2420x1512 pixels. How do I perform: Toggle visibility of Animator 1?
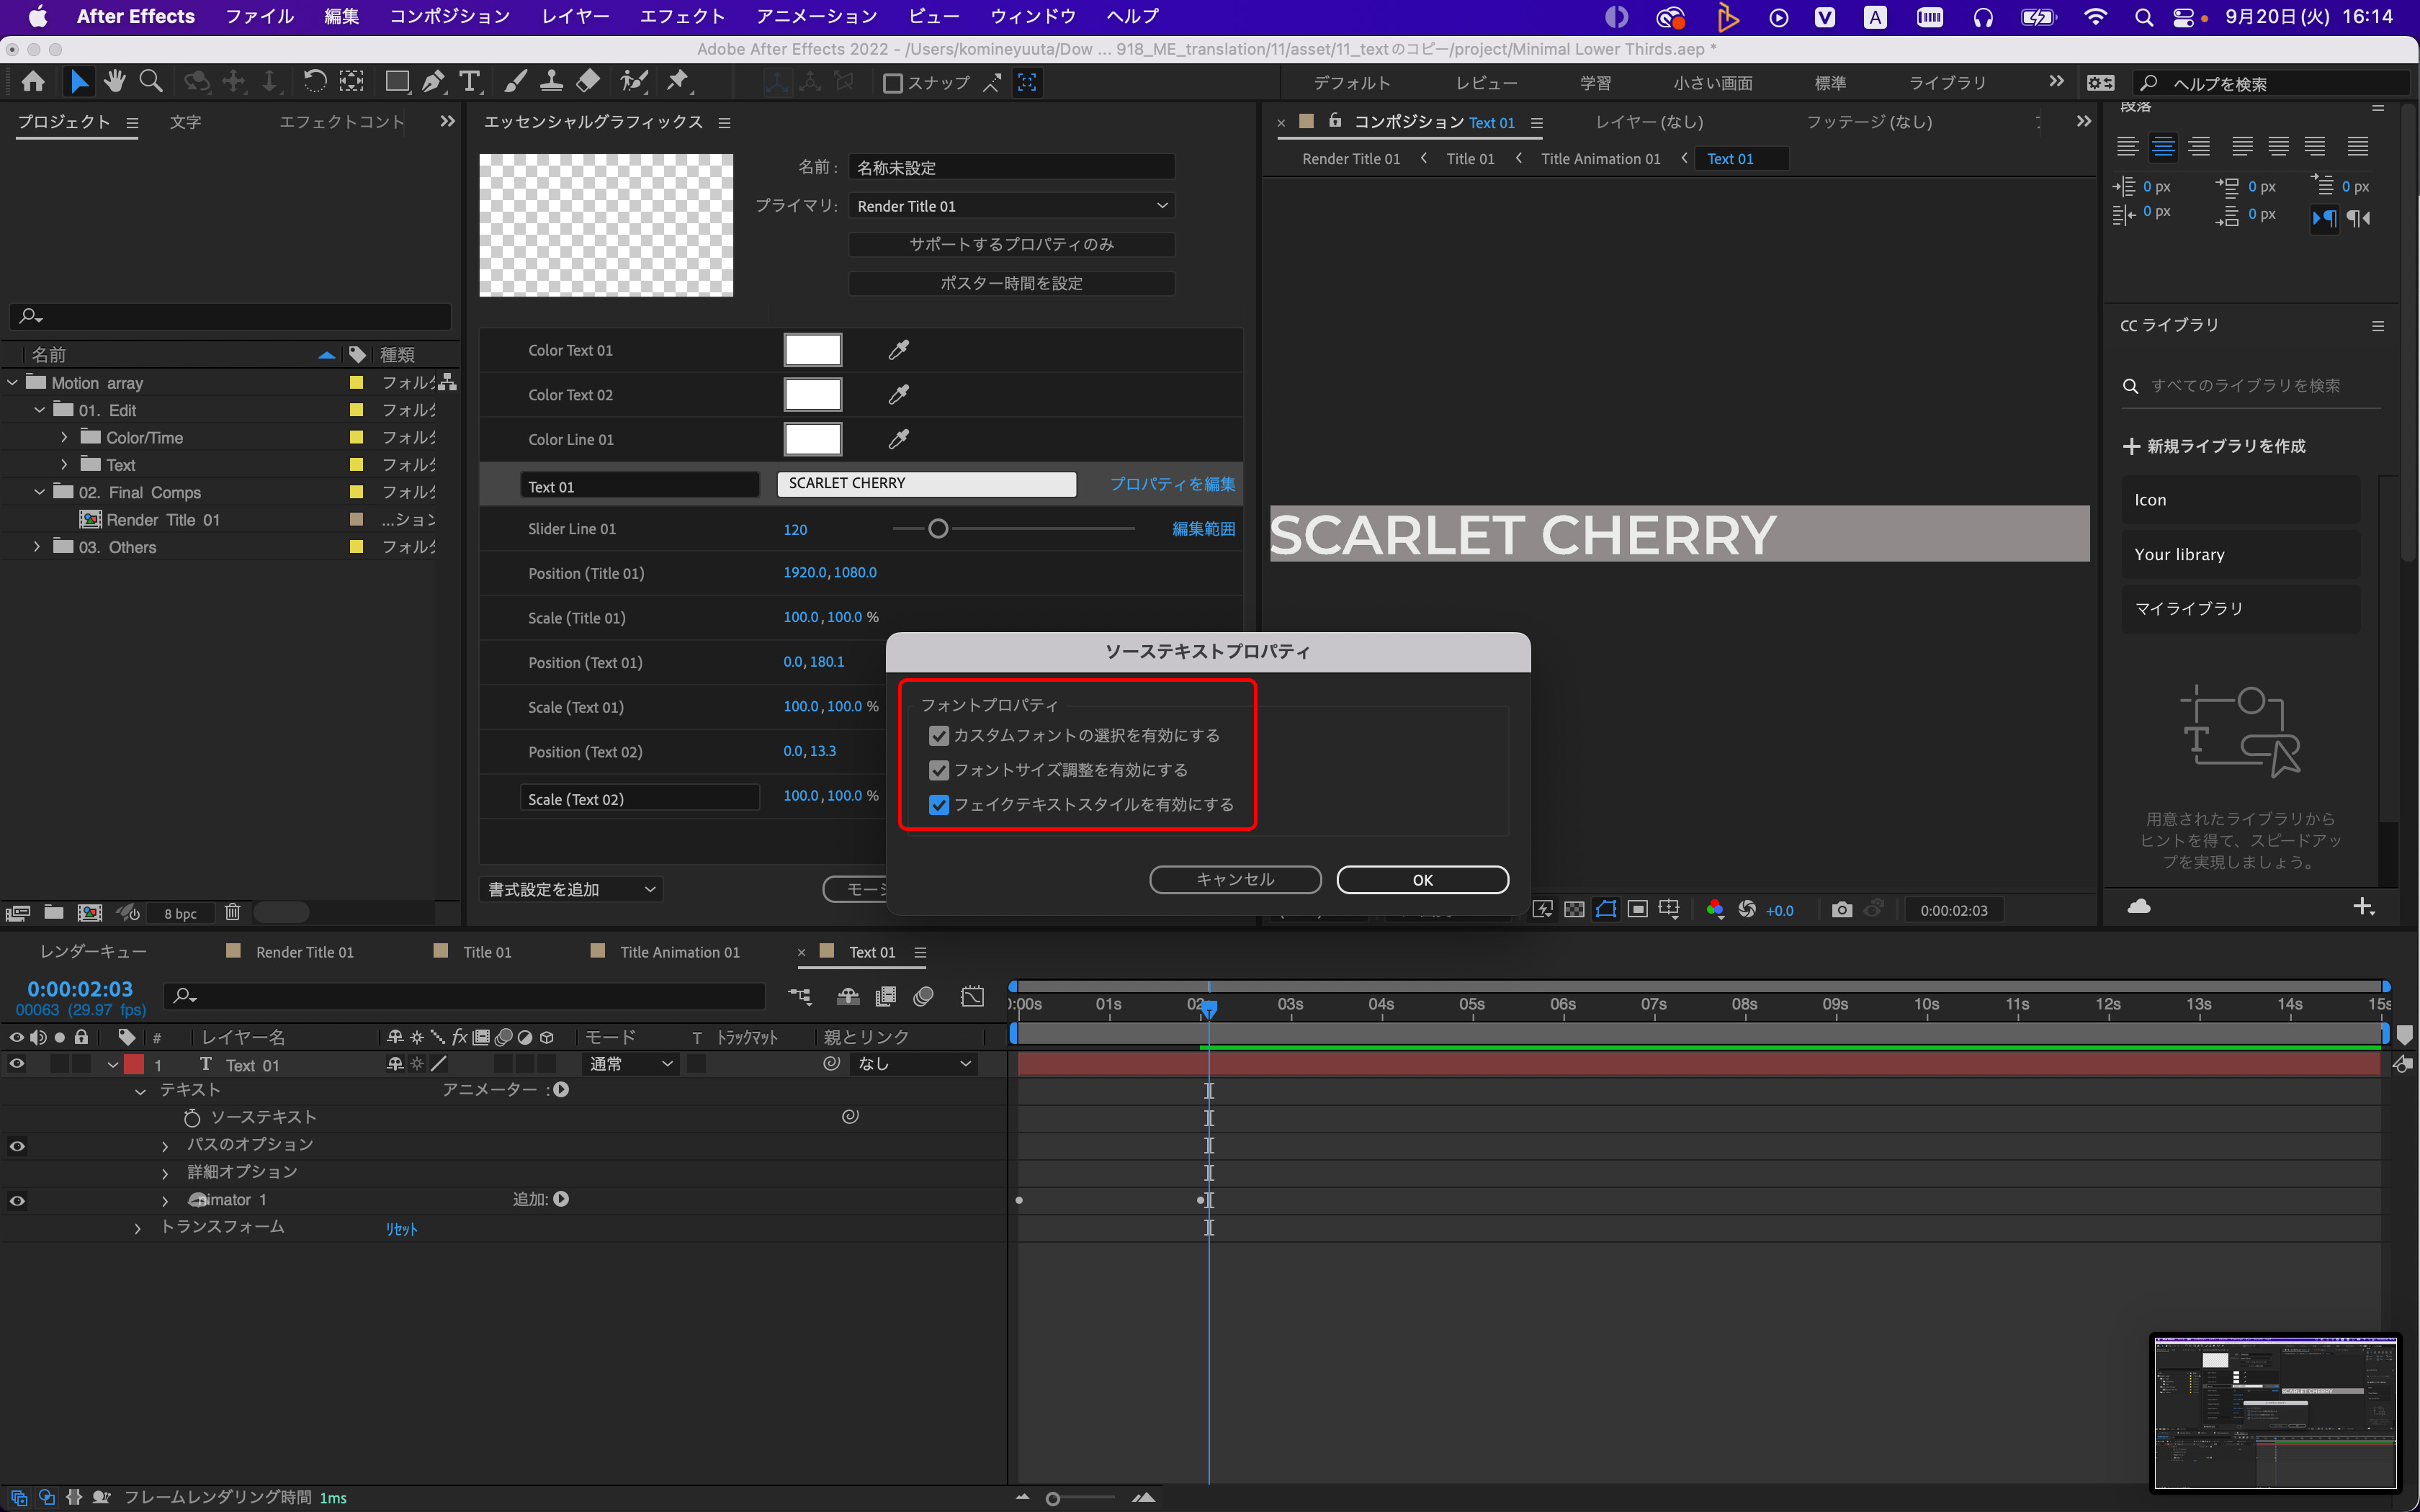click(17, 1200)
